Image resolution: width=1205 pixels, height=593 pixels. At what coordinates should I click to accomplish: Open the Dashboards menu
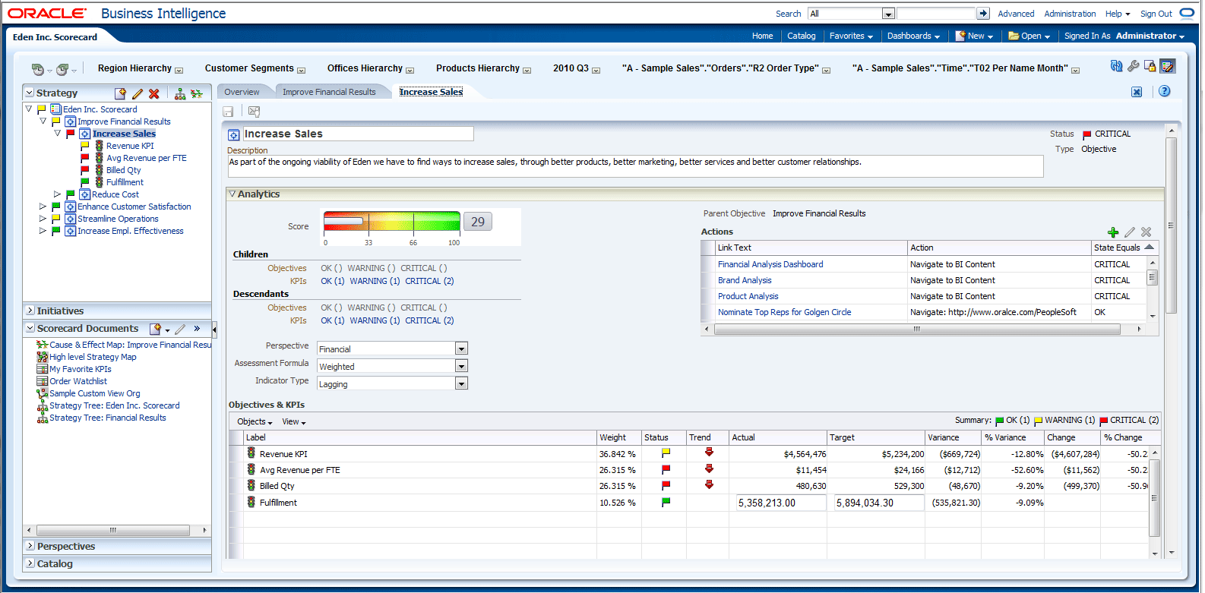[912, 36]
